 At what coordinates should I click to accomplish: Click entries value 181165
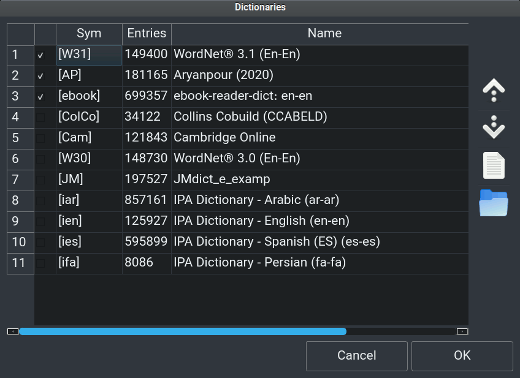147,76
